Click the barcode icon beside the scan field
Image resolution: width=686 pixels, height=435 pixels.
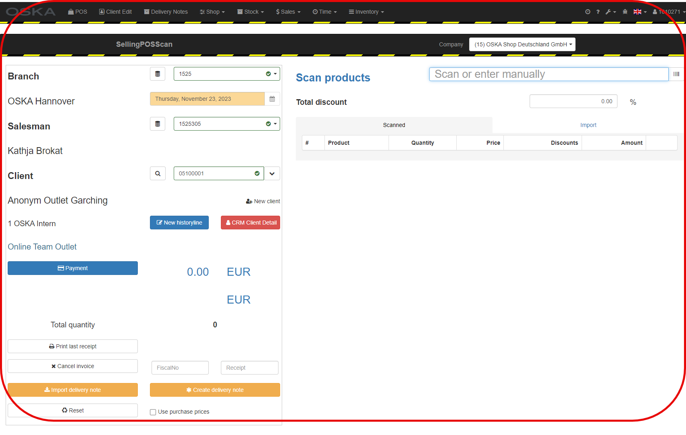676,74
